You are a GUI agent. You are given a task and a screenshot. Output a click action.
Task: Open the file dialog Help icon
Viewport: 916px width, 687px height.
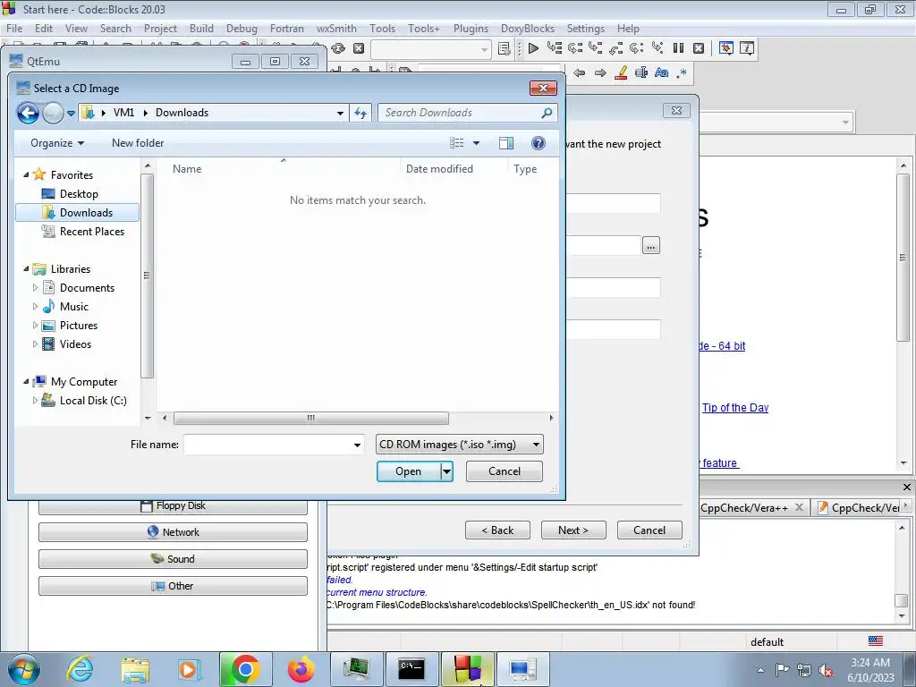pyautogui.click(x=538, y=143)
